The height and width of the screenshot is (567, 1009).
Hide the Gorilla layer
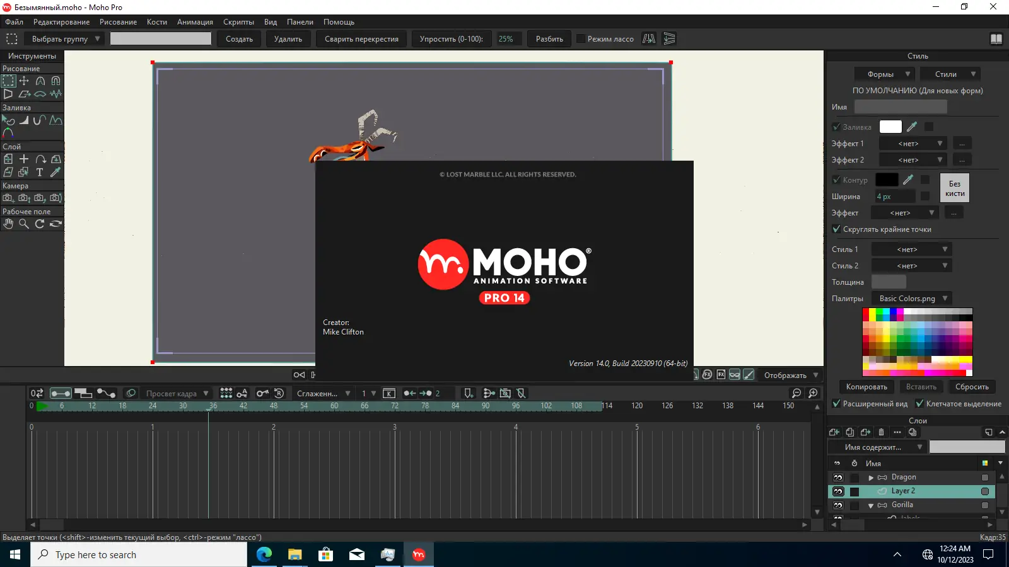838,505
